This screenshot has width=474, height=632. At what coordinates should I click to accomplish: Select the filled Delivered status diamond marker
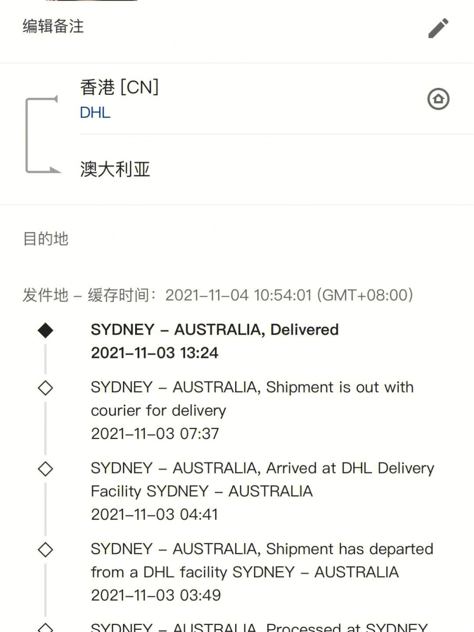[x=45, y=330]
